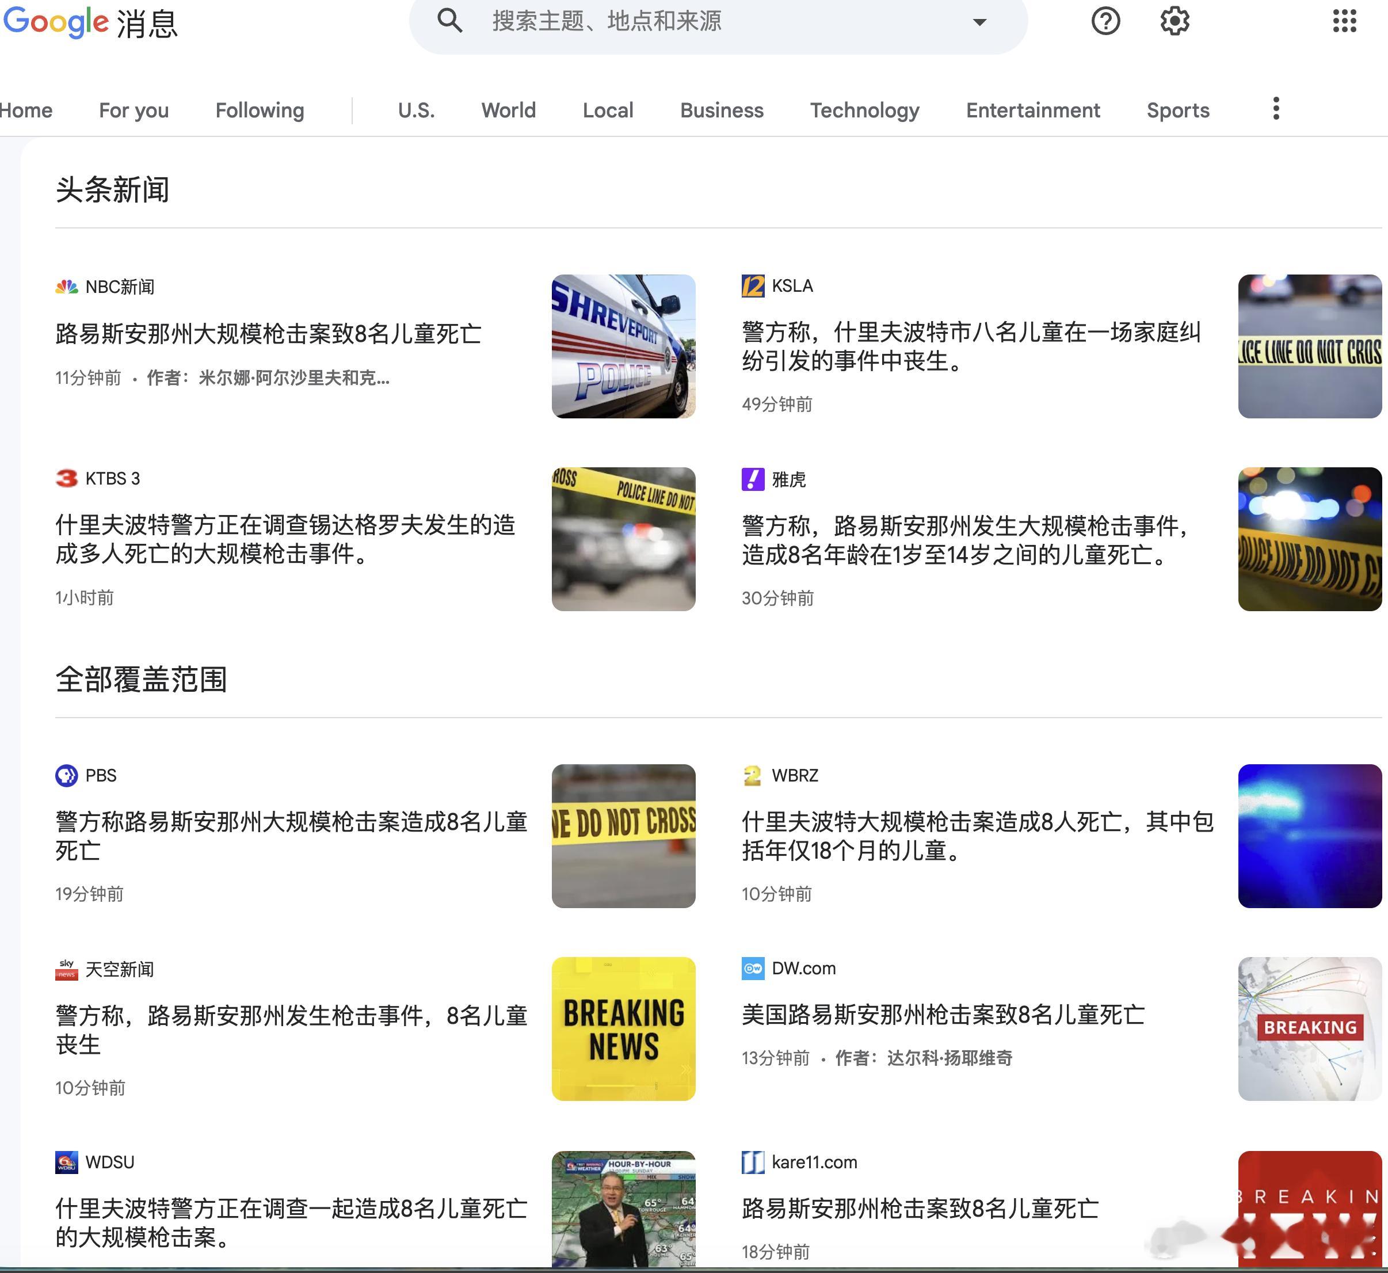Open the Following section
The width and height of the screenshot is (1388, 1273).
point(260,110)
